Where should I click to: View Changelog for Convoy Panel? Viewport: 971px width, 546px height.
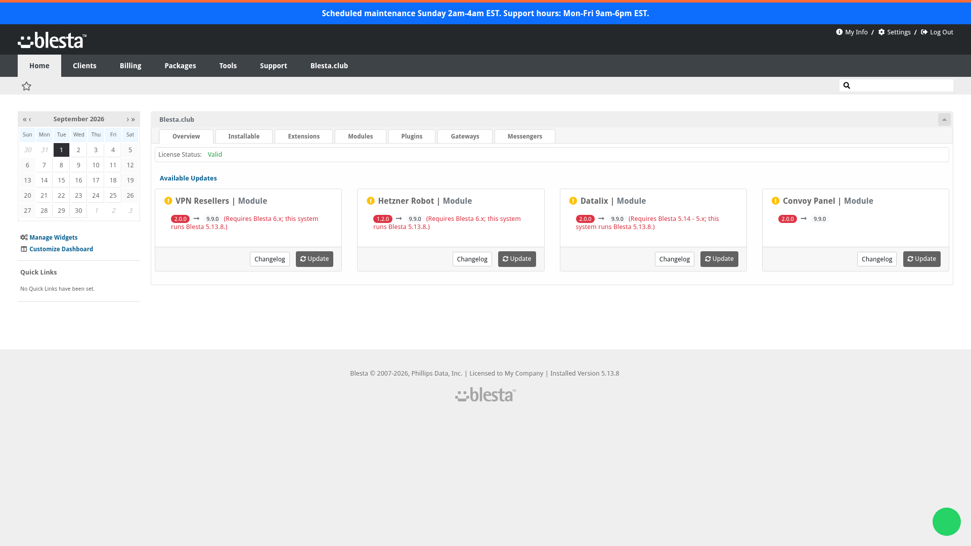[877, 259]
